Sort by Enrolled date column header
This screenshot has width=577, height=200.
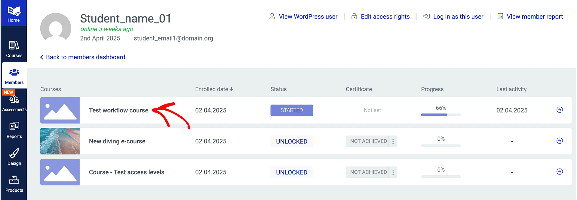click(x=214, y=89)
